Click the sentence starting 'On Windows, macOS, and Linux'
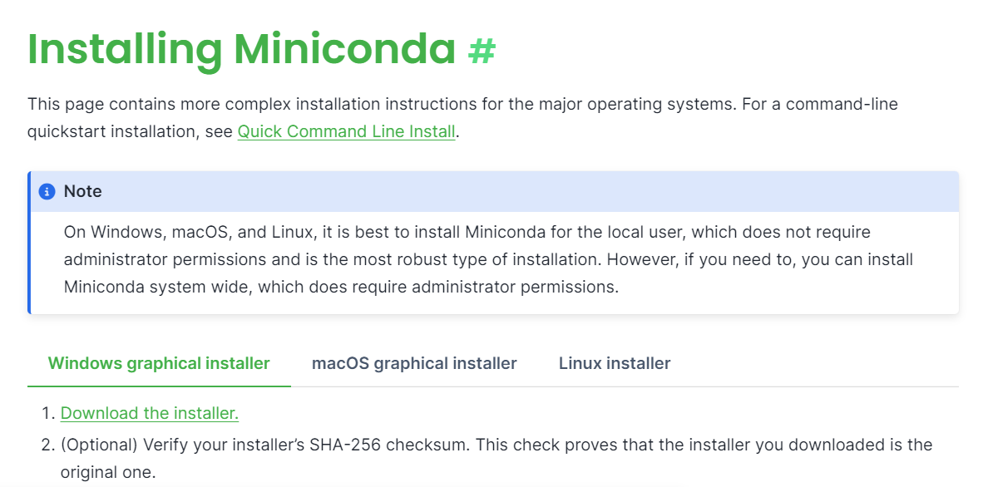The width and height of the screenshot is (983, 487). (489, 259)
